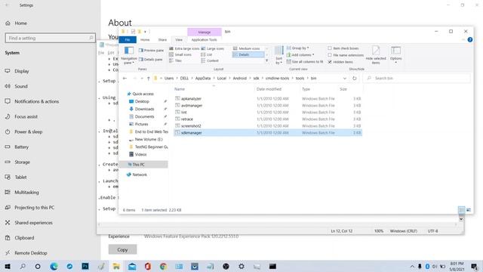483x272 pixels.
Task: Go up one folder level
Action: [149, 79]
